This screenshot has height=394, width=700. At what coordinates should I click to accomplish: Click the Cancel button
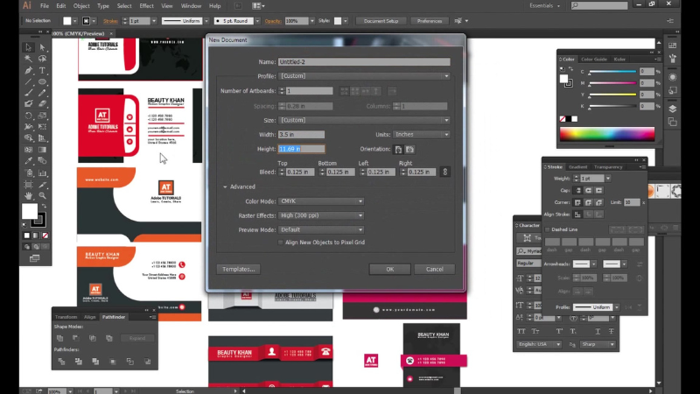pyautogui.click(x=434, y=270)
